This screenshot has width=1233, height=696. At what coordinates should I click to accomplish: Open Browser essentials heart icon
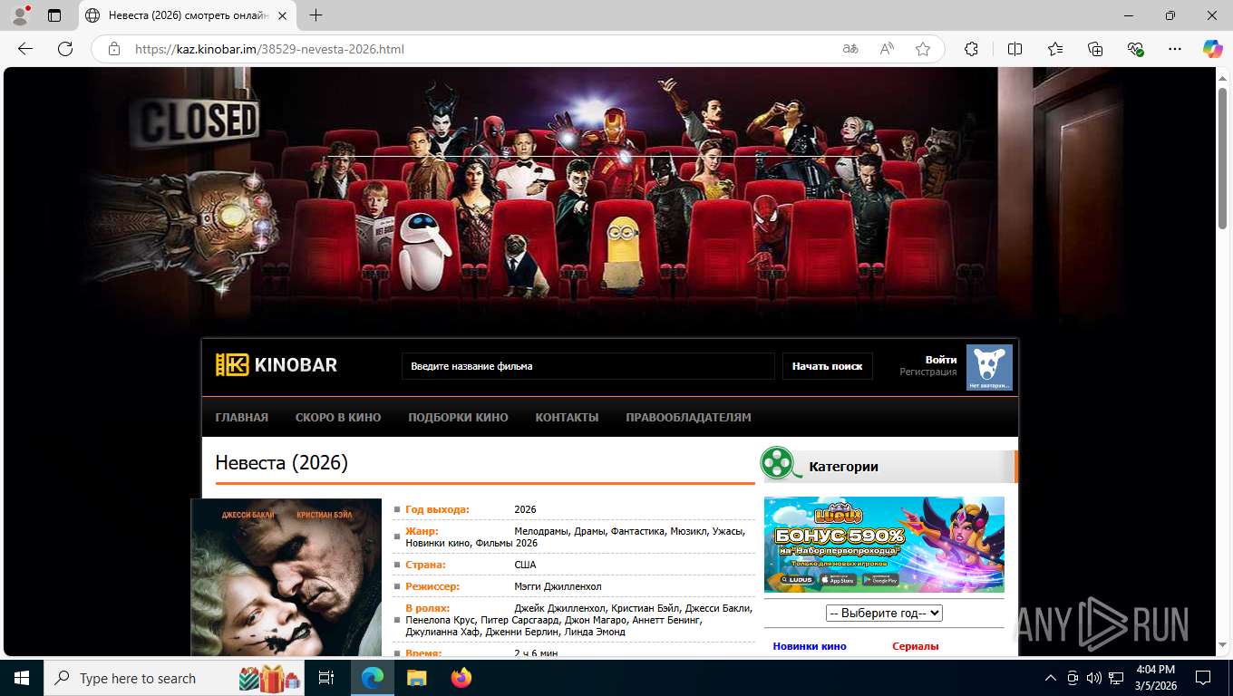coord(1135,49)
